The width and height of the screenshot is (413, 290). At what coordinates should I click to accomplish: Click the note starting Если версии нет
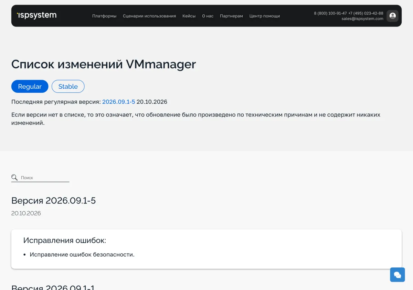click(196, 119)
